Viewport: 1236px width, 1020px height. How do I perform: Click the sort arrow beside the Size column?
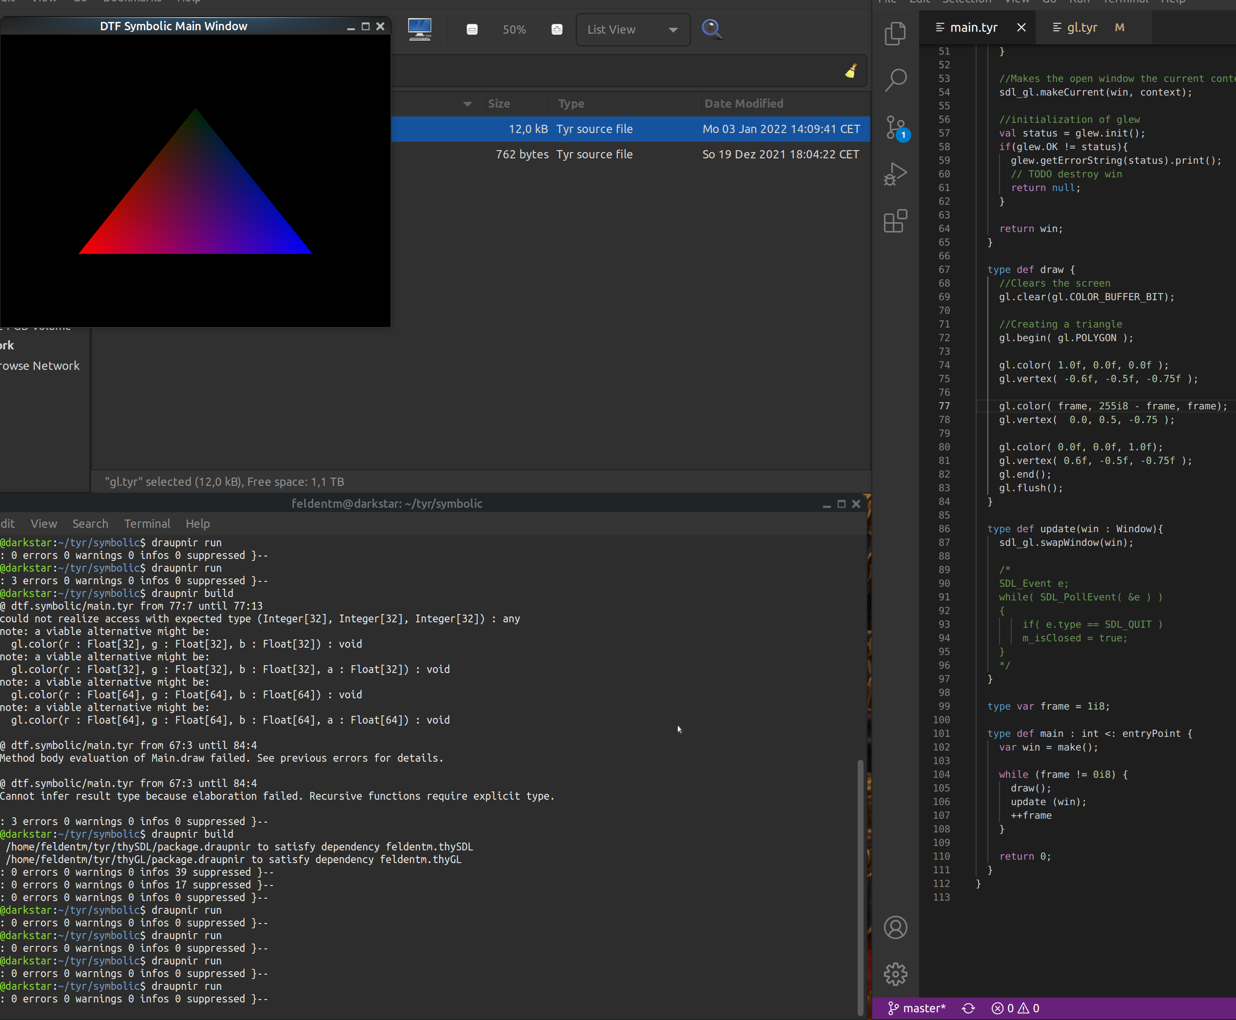(x=467, y=104)
